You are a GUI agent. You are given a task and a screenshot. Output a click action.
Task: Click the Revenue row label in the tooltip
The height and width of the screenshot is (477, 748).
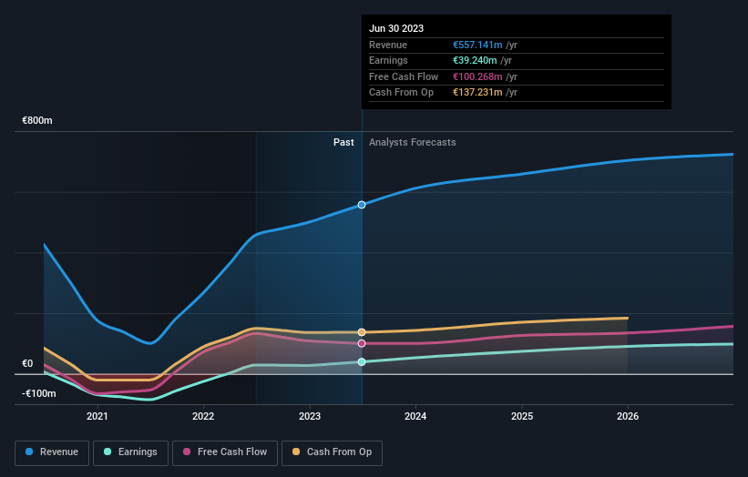pos(388,45)
